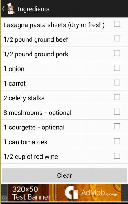Tap the Ingredients header title

click(x=34, y=9)
